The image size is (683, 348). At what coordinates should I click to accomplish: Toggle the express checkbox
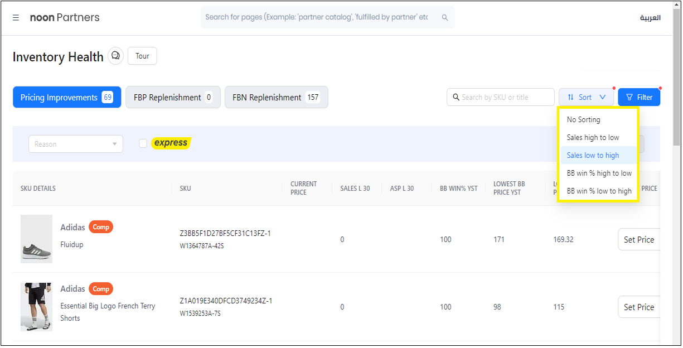tap(143, 143)
